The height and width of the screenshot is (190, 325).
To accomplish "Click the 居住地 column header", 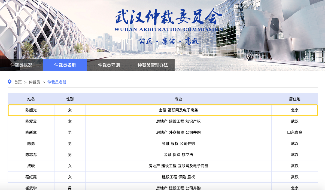I will tap(294, 99).
